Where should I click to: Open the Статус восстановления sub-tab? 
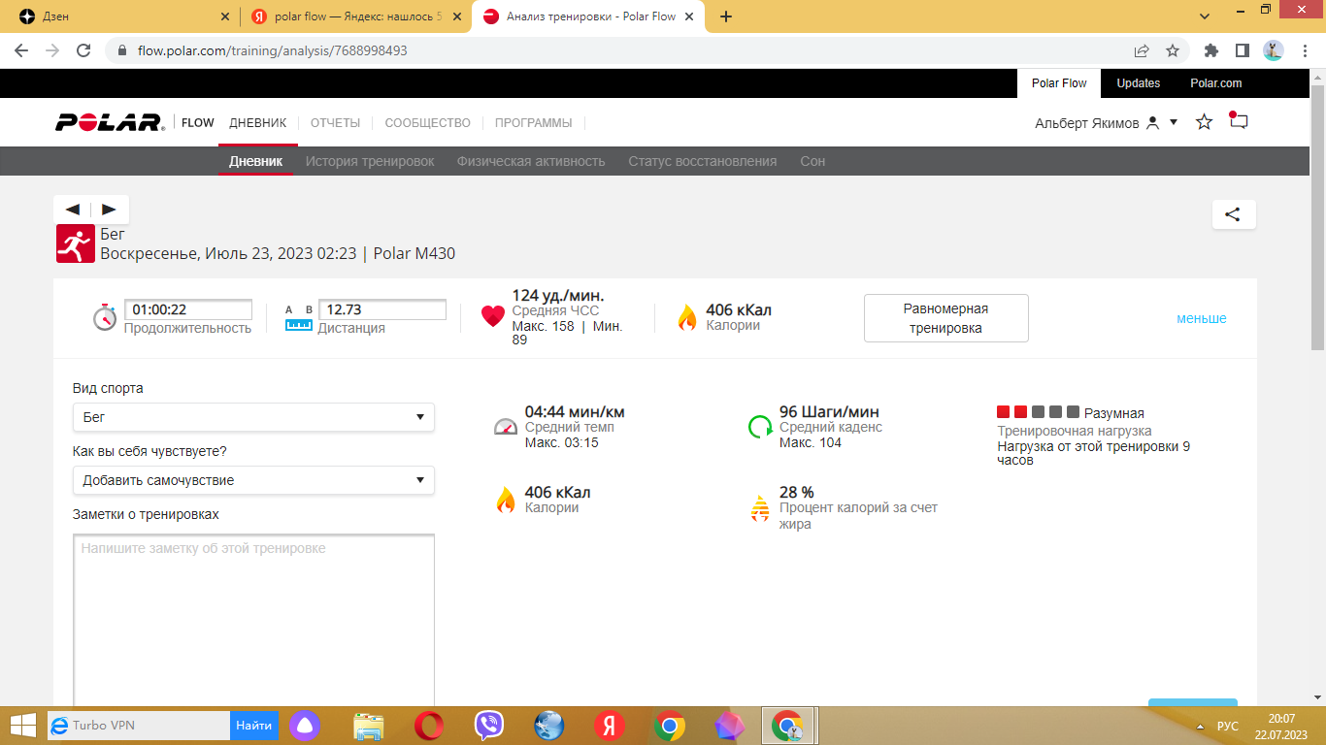click(x=702, y=161)
